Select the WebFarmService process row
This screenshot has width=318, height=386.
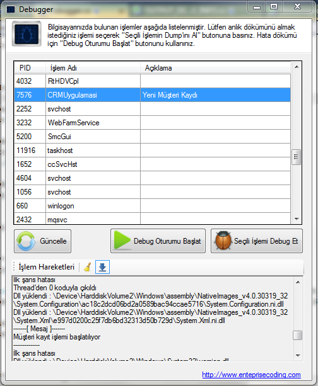pyautogui.click(x=152, y=123)
